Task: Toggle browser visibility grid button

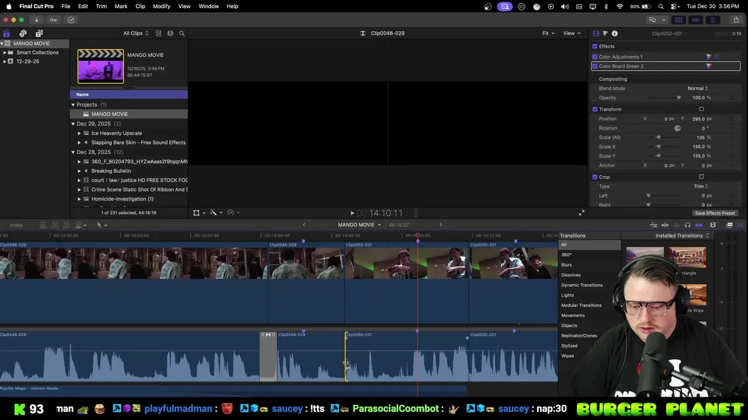Action: 678,20
